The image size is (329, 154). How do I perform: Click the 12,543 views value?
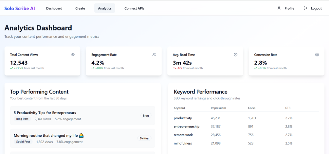[19, 63]
